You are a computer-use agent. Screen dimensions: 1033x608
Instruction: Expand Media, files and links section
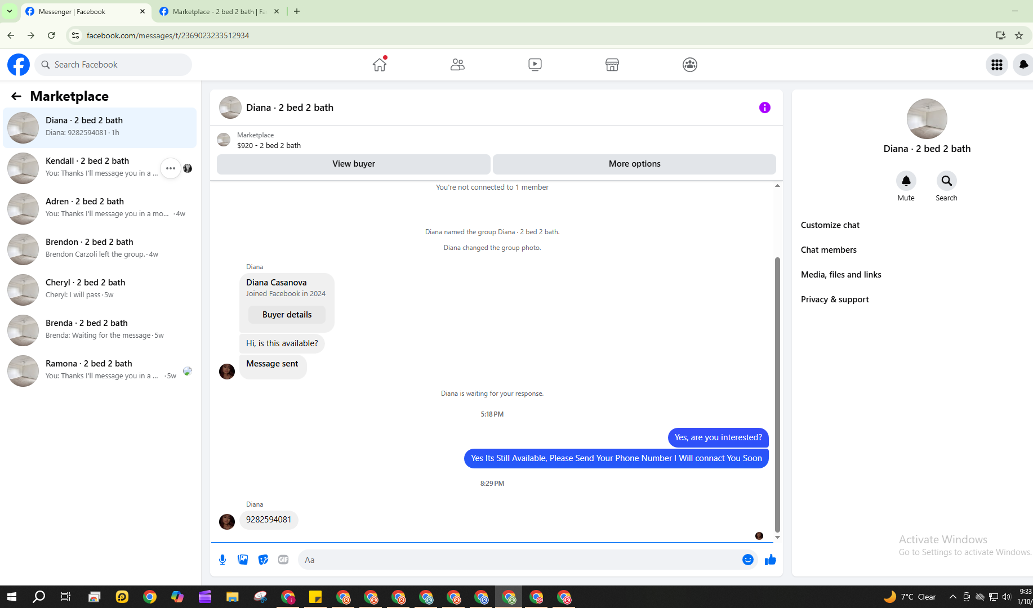pos(841,275)
